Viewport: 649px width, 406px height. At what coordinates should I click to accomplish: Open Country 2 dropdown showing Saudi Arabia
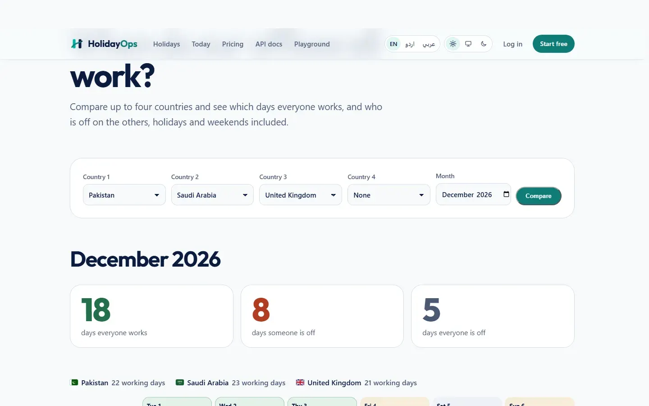point(212,195)
